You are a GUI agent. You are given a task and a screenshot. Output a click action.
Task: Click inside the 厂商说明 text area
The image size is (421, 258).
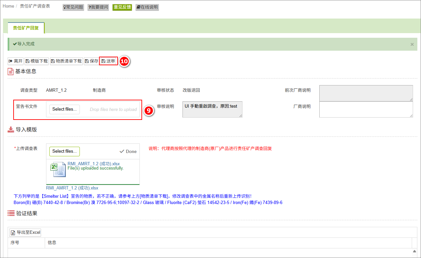pyautogui.click(x=366, y=109)
